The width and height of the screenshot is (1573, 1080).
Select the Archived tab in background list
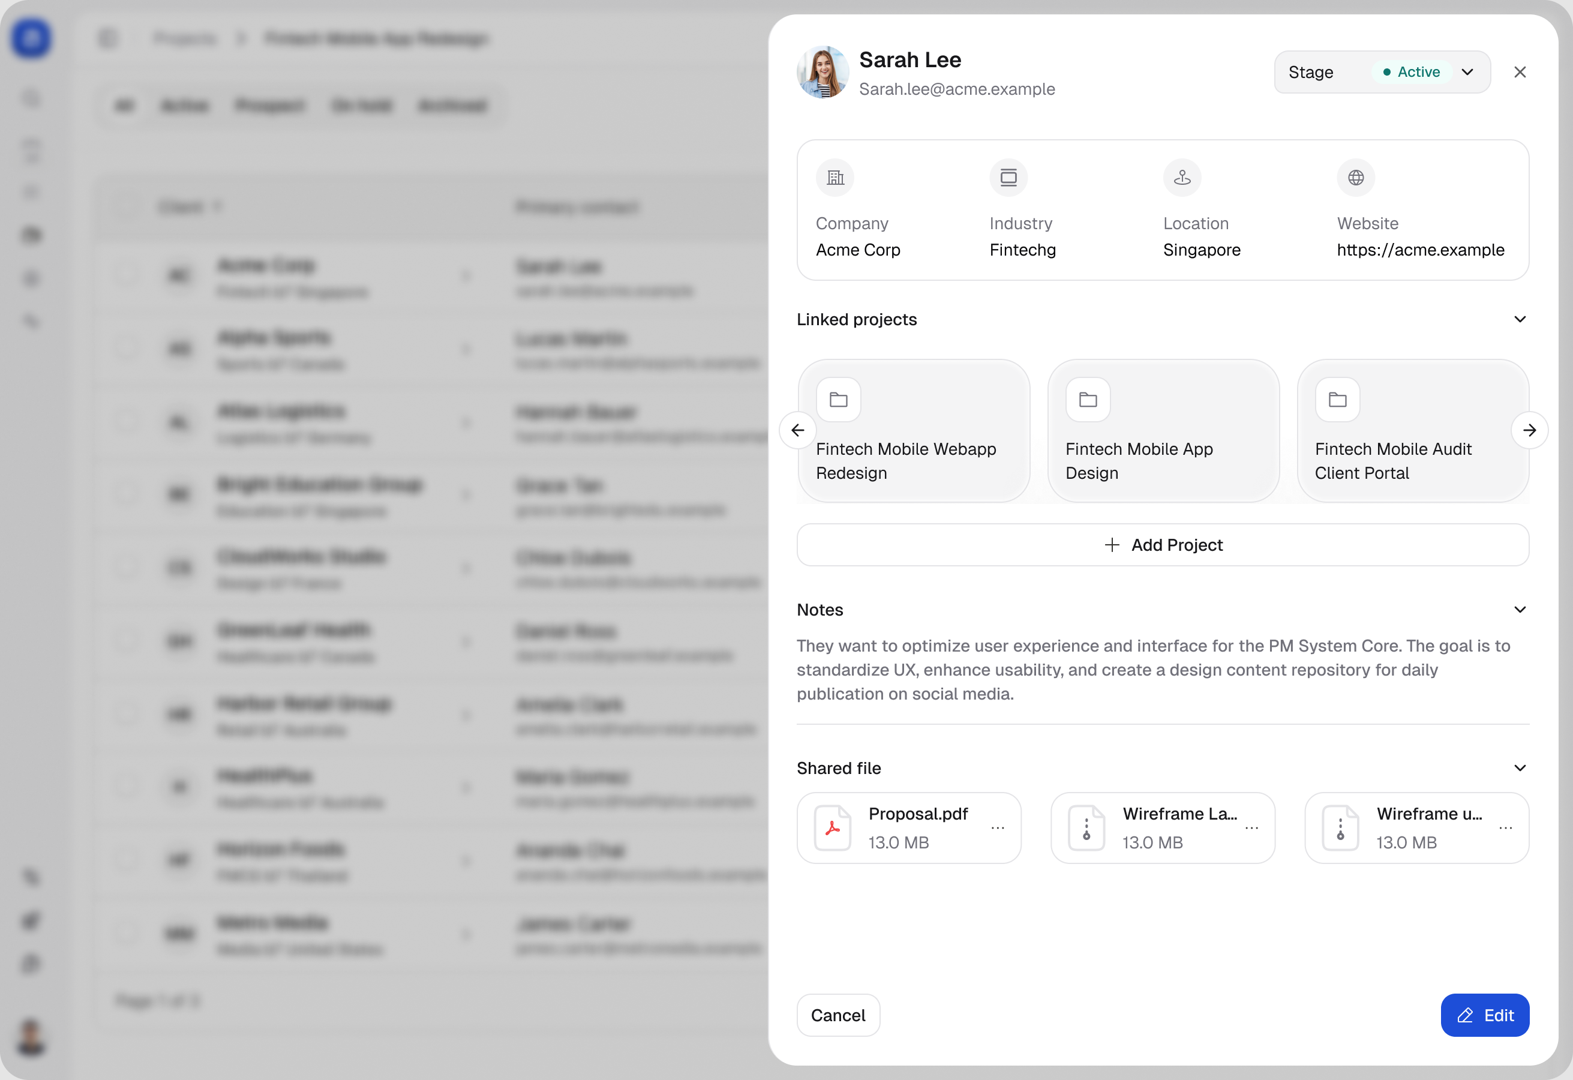[452, 106]
